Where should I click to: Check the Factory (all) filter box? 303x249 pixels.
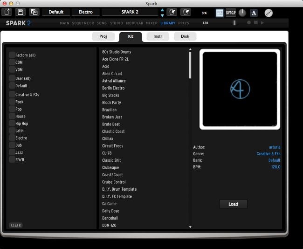[x=12, y=55]
